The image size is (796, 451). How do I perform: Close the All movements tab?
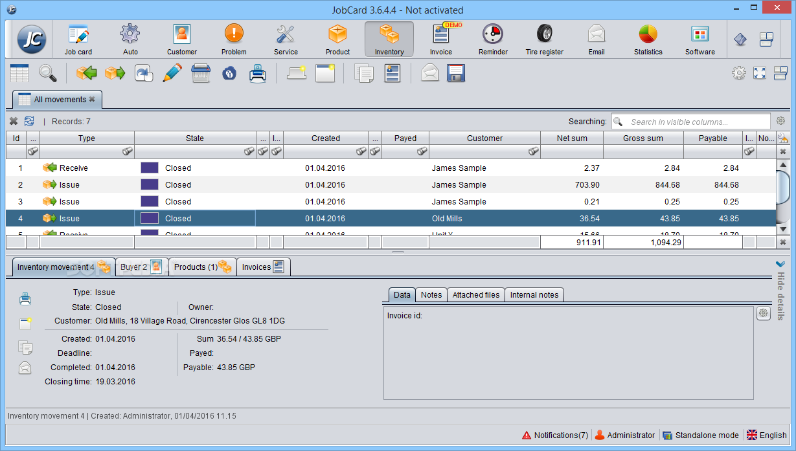click(x=92, y=99)
